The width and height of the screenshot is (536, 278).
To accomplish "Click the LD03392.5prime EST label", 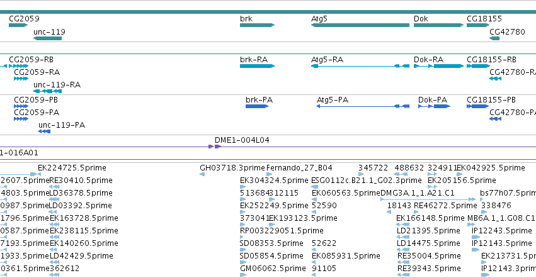I will coord(81,206).
